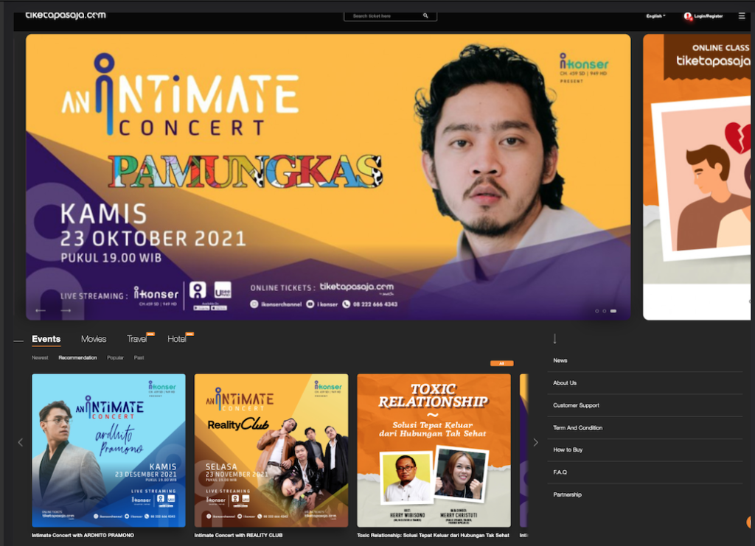Open the Online Class side banner
The image size is (755, 546).
coord(697,177)
